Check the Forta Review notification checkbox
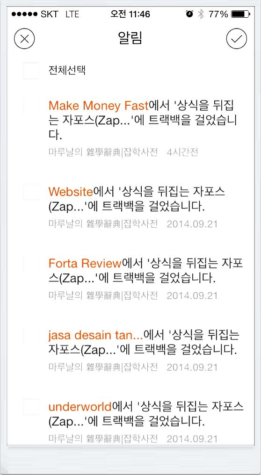 (31, 263)
